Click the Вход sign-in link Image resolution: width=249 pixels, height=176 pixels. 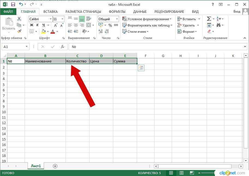(x=237, y=11)
